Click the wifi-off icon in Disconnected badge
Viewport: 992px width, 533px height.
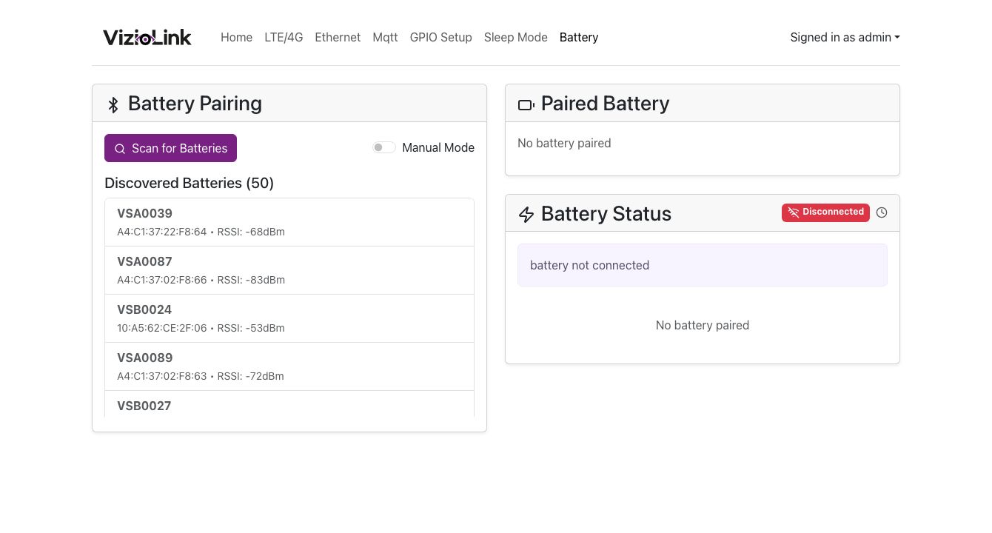[794, 212]
